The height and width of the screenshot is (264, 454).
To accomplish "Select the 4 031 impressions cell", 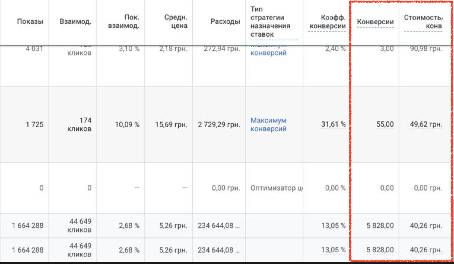I will (34, 49).
